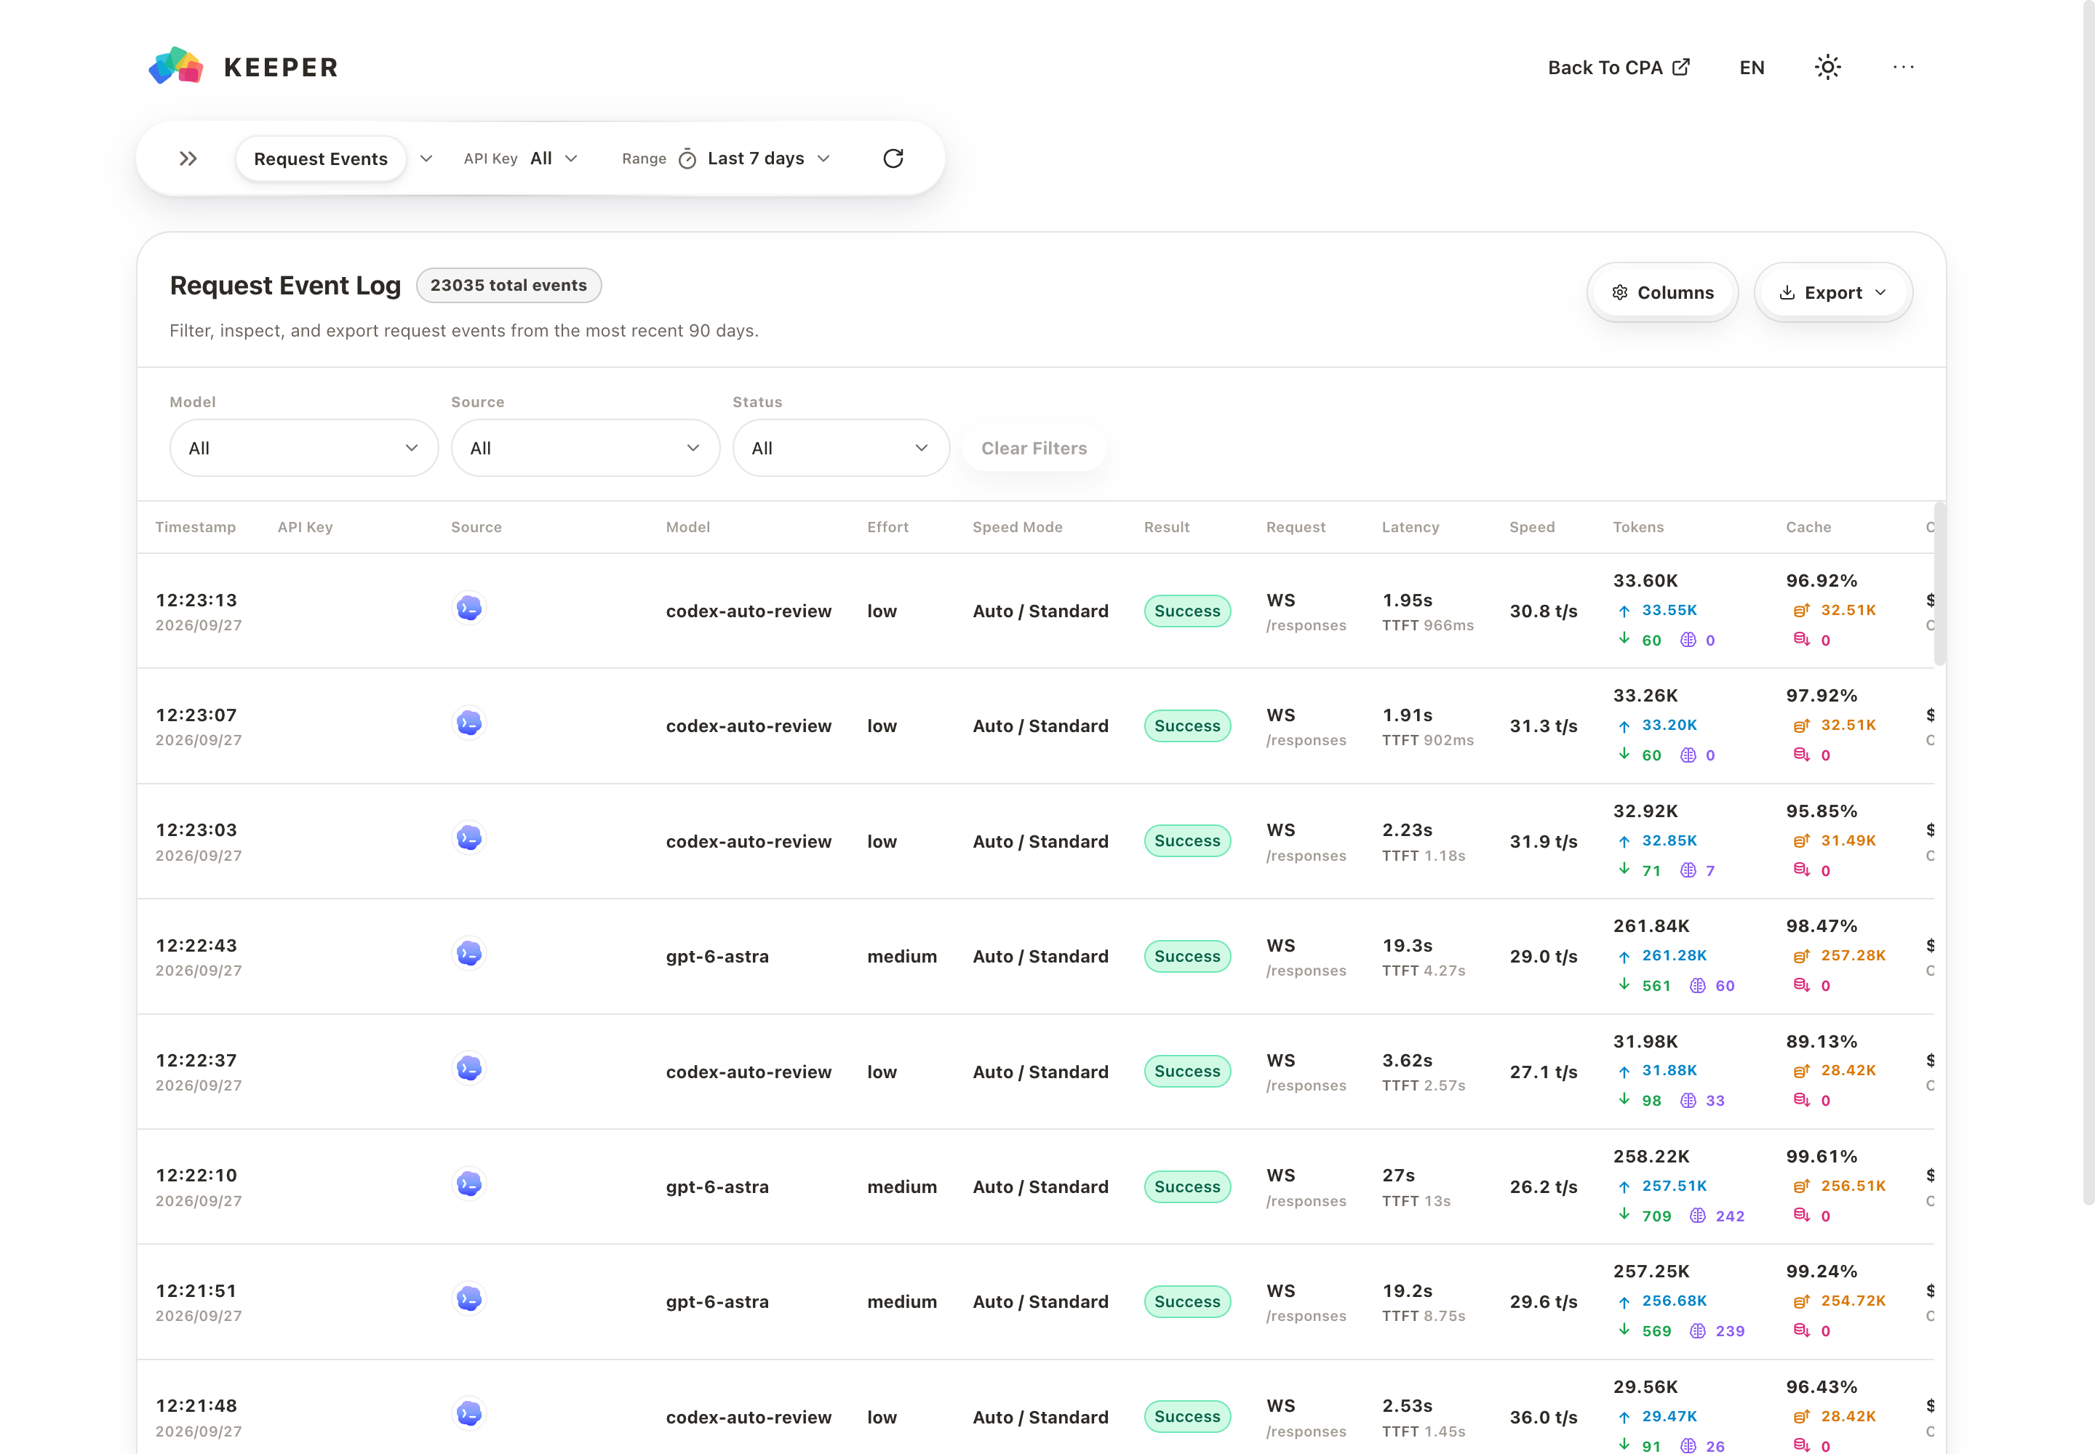Click the Timestamp column header
The image size is (2095, 1454).
click(195, 528)
